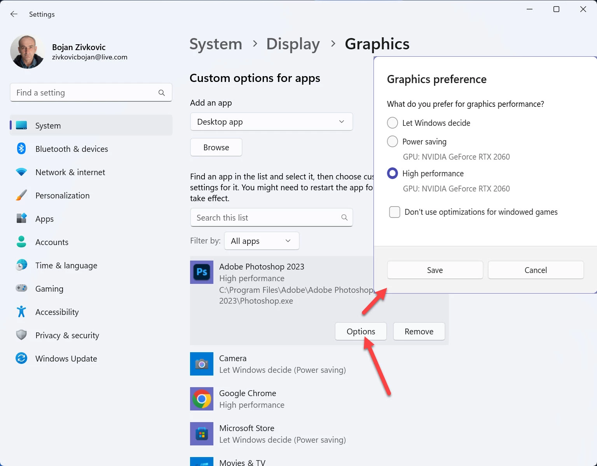
Task: Open the All apps filter dropdown
Action: pos(261,241)
